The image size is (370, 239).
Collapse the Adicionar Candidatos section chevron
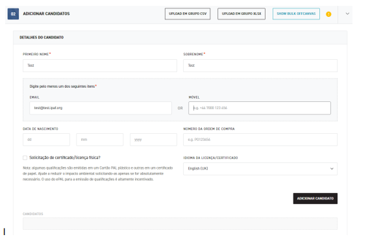[x=347, y=14]
